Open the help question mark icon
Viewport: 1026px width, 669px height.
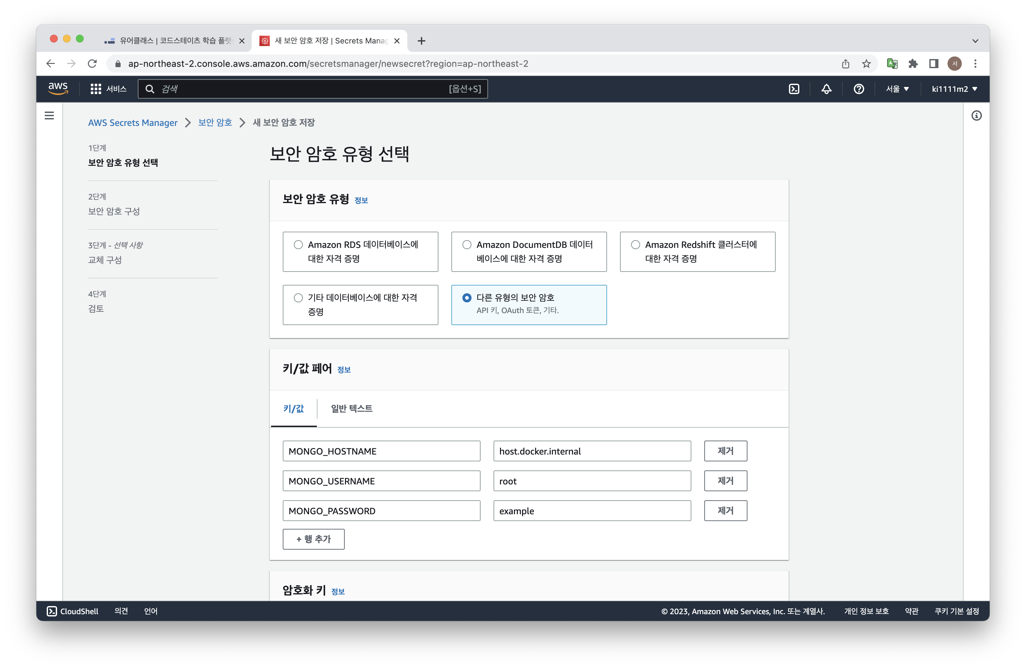tap(858, 89)
